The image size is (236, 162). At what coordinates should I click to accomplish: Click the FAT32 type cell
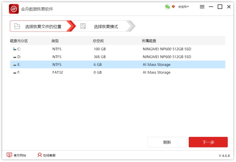(58, 72)
